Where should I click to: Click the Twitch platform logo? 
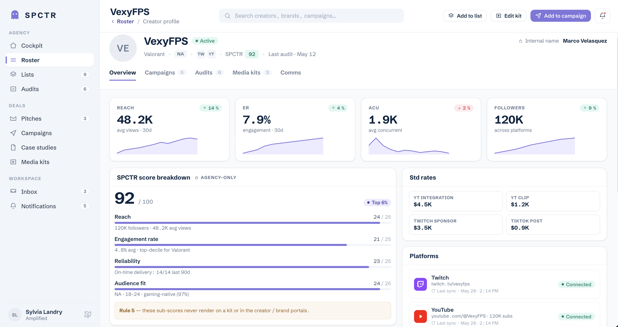pos(420,284)
